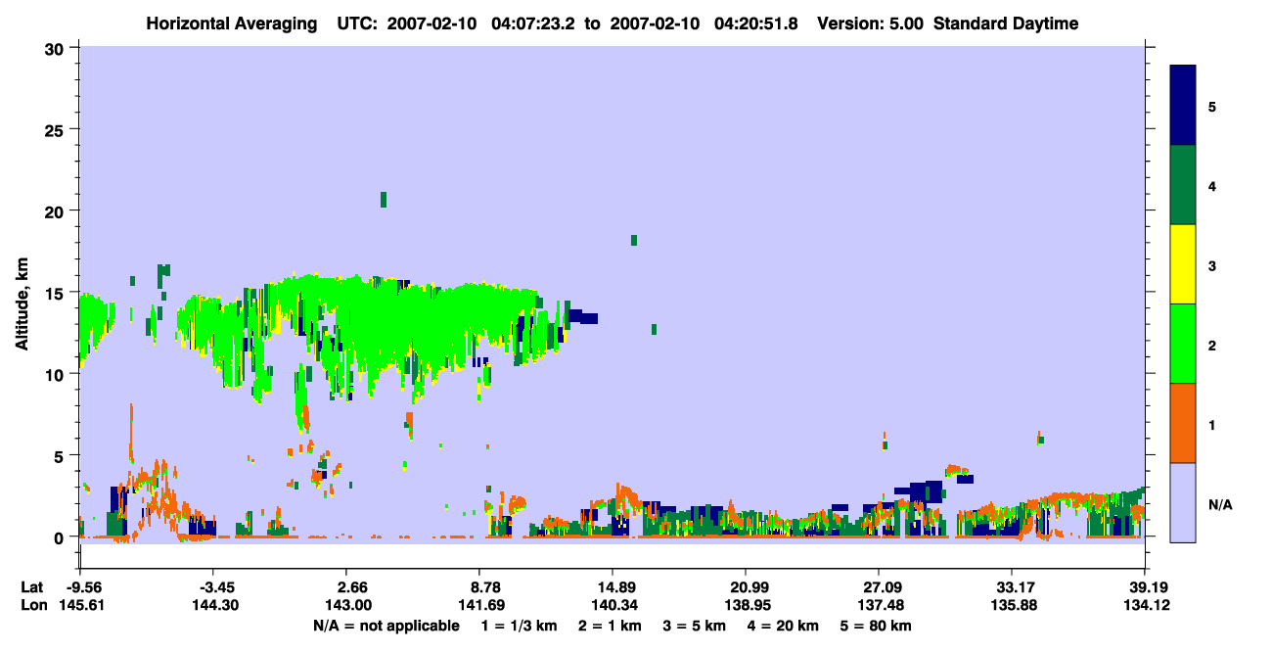The height and width of the screenshot is (653, 1272).
Task: Click the altitude tick label 30
Action: click(57, 48)
